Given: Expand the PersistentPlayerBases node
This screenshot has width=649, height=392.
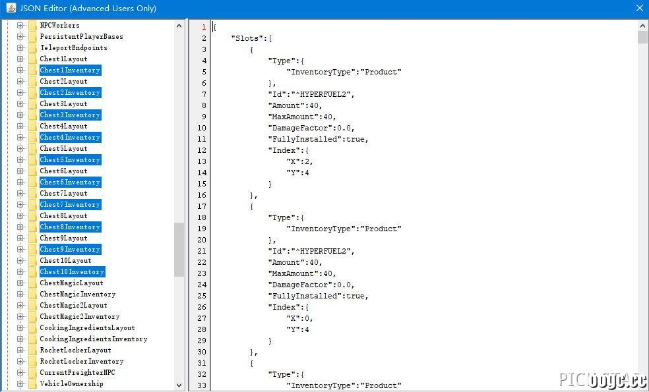Looking at the screenshot, I should tap(20, 36).
